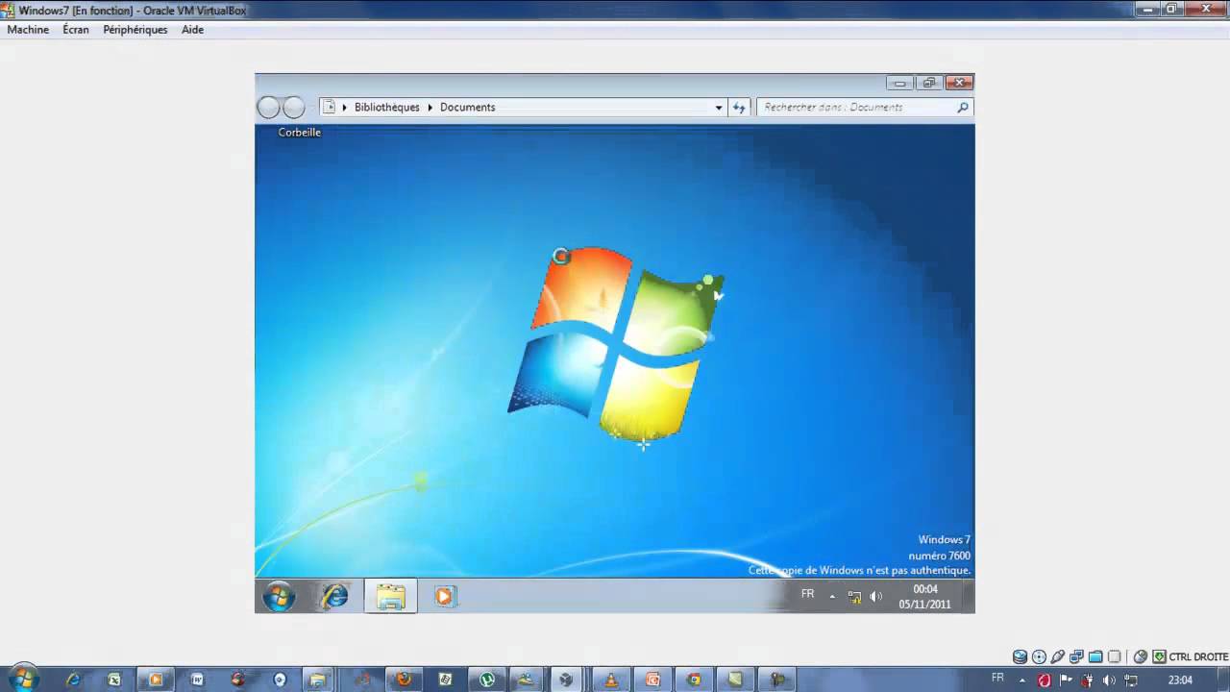Image resolution: width=1230 pixels, height=692 pixels.
Task: Open host volume control tray icon
Action: [x=1109, y=680]
